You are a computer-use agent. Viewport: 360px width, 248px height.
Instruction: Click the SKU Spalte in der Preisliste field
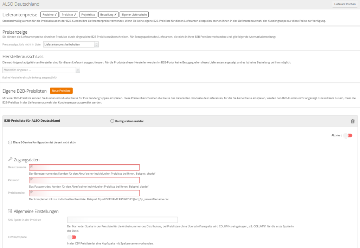(x=122, y=220)
